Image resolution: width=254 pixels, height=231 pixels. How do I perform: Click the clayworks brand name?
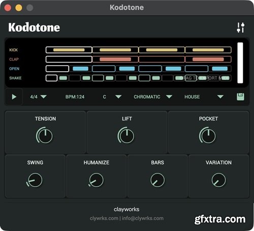[x=126, y=209]
